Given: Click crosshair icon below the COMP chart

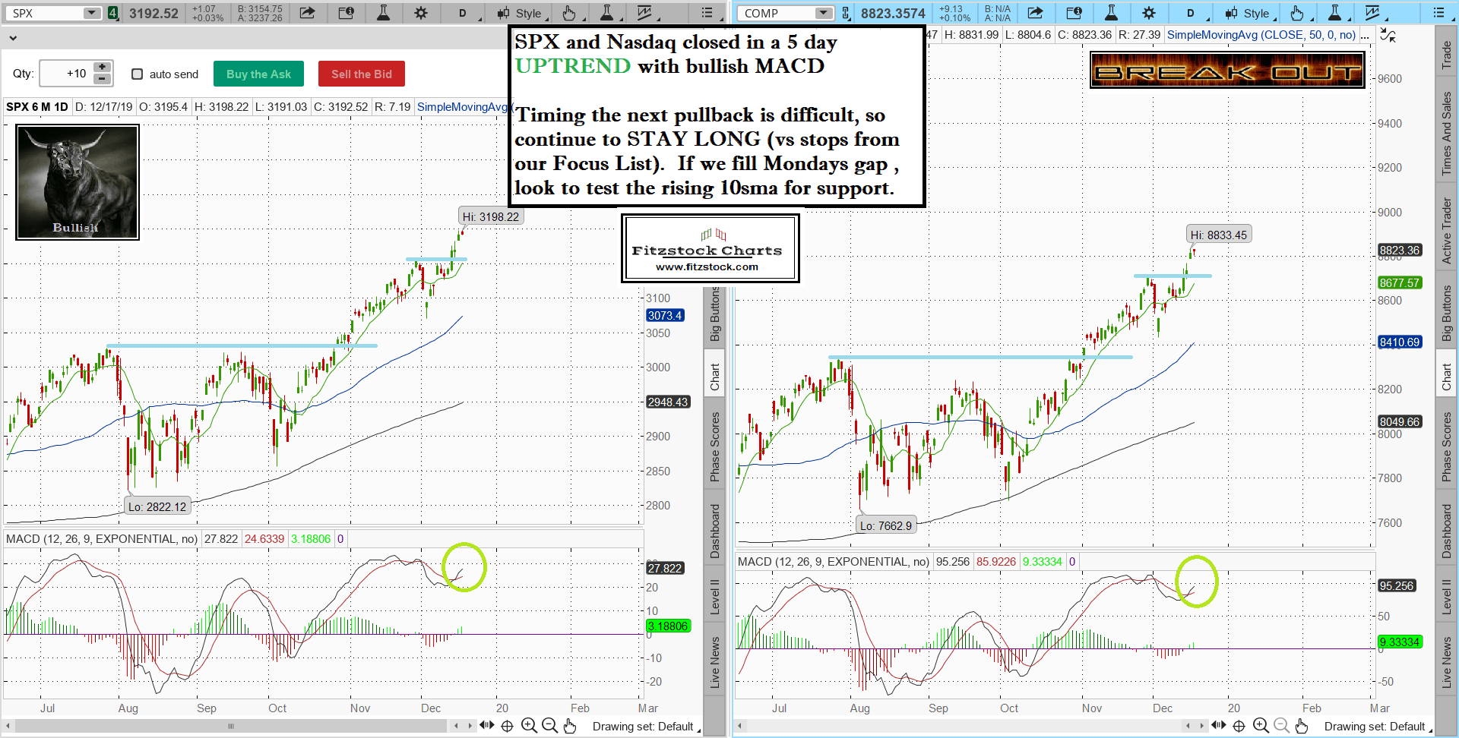Looking at the screenshot, I should [x=1239, y=726].
